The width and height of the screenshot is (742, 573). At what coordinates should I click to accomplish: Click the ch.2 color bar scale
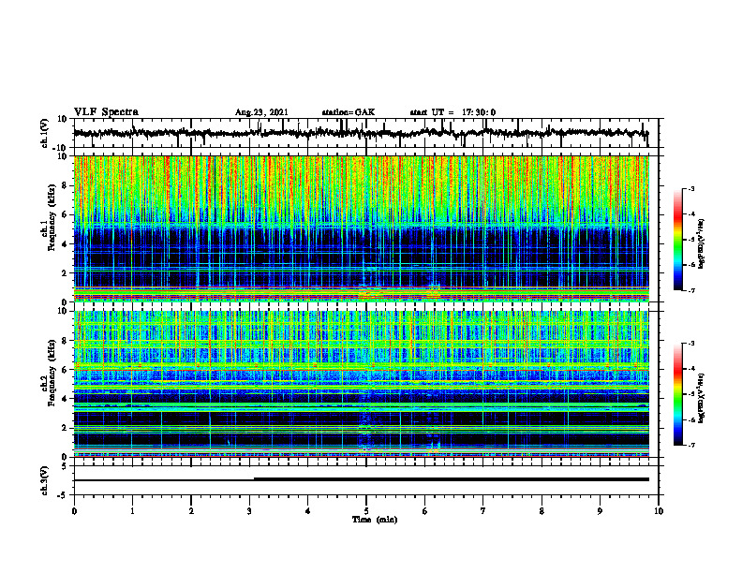[678, 394]
